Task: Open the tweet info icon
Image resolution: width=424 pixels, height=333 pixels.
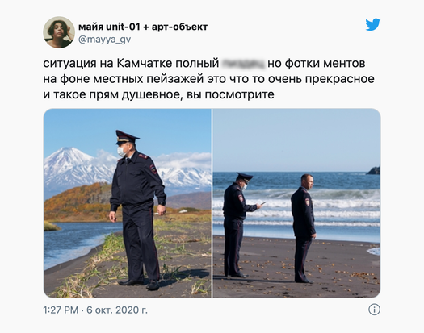Action: click(374, 310)
